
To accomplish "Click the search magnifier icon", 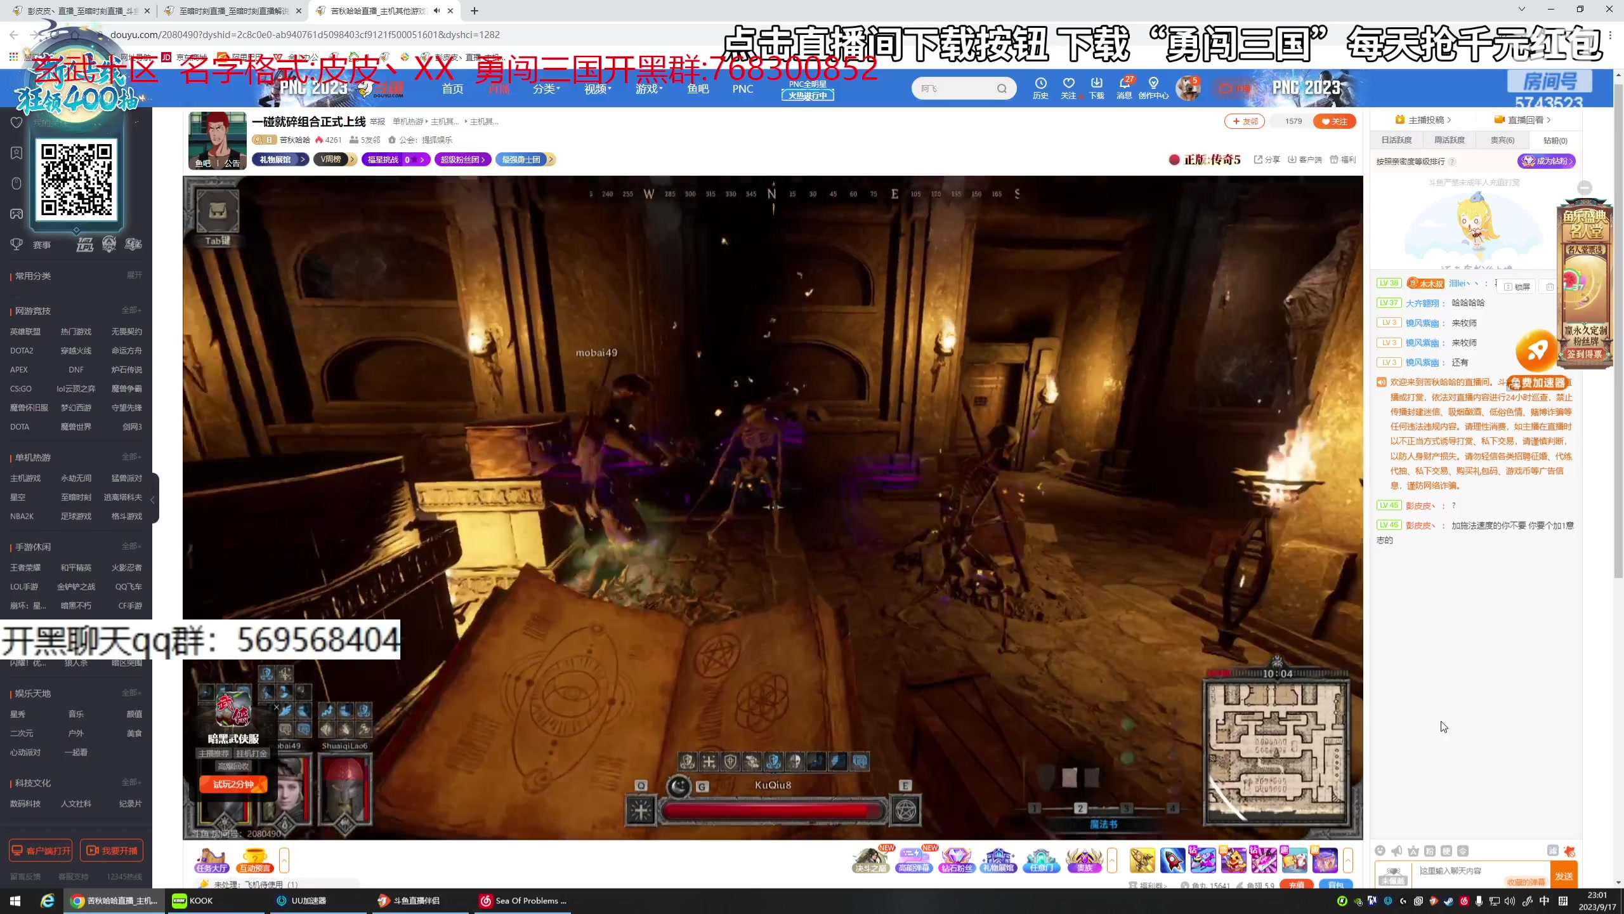I will pyautogui.click(x=1002, y=88).
